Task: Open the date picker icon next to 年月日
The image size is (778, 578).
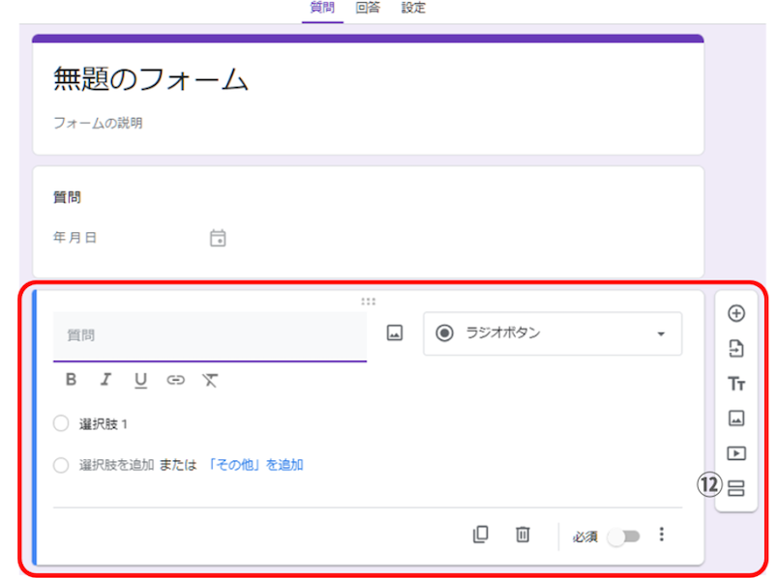Action: coord(218,237)
